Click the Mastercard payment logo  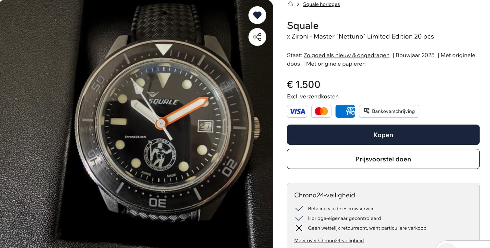coord(321,111)
